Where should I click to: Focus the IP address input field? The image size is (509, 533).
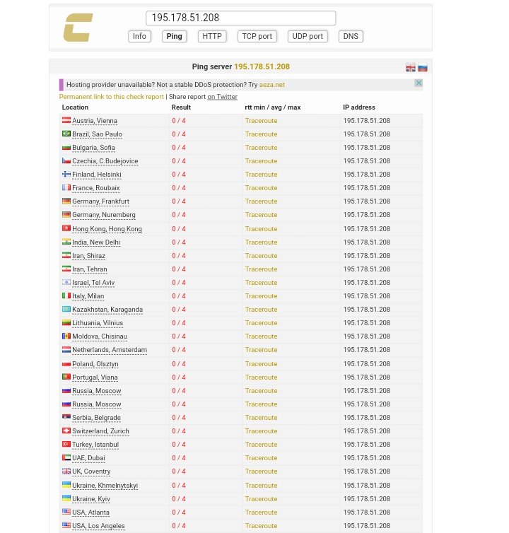[x=241, y=18]
